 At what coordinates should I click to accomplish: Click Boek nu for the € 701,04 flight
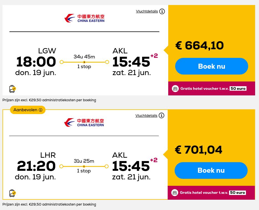click(x=211, y=171)
